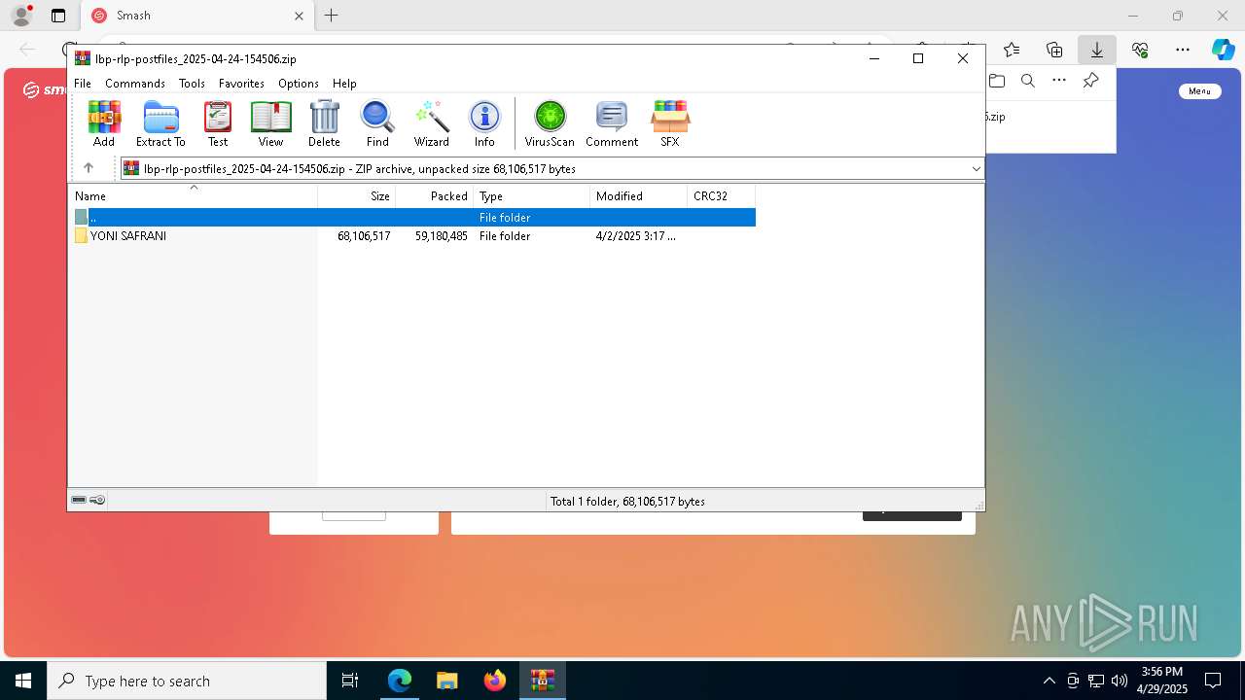Show archive Info

tap(484, 123)
